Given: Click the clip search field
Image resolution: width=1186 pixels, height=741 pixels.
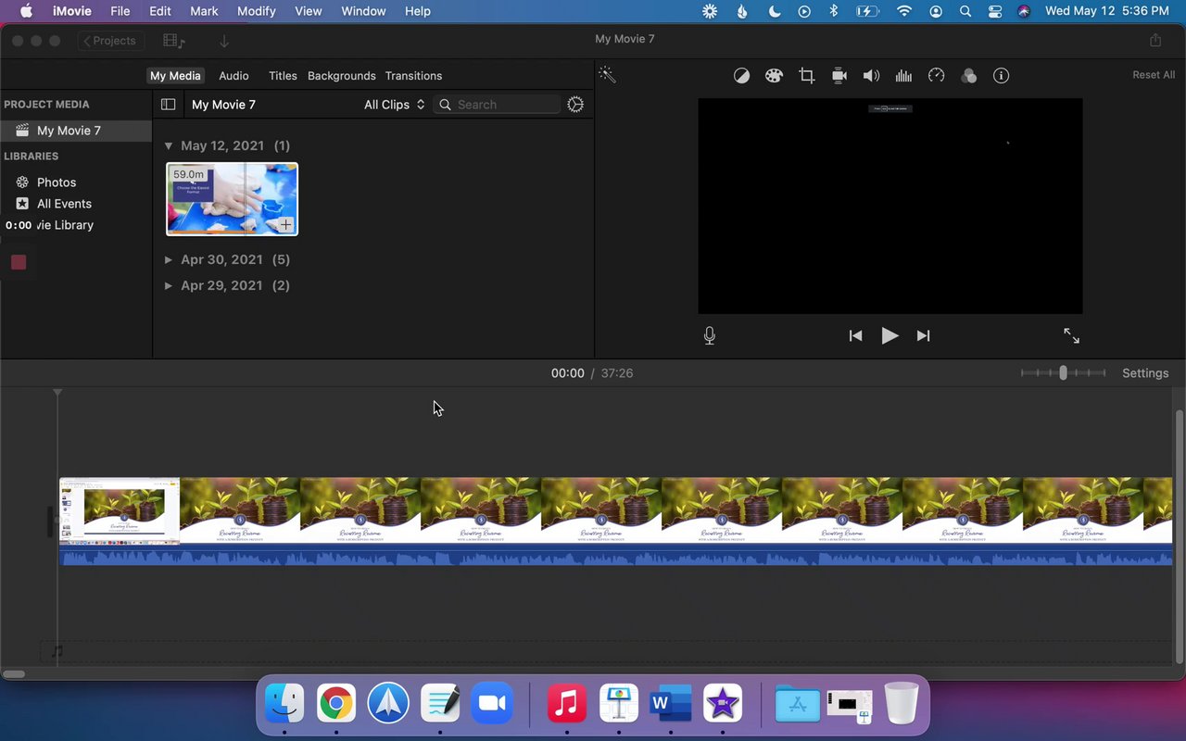Looking at the screenshot, I should (498, 105).
